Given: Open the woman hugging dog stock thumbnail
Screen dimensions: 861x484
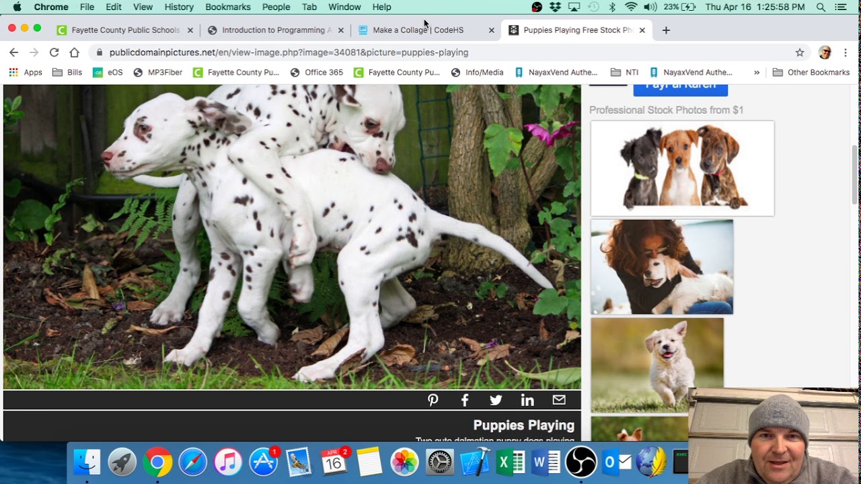Looking at the screenshot, I should point(662,267).
